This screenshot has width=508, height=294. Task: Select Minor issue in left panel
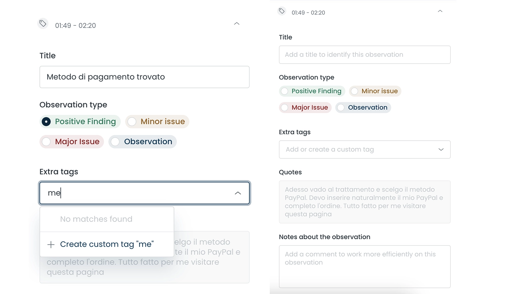coord(132,122)
